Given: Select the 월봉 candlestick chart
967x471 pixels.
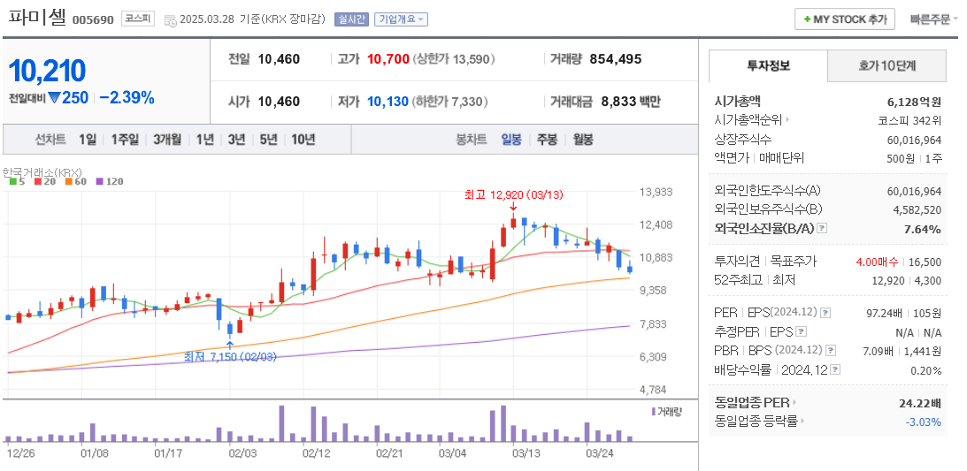Looking at the screenshot, I should click(582, 140).
